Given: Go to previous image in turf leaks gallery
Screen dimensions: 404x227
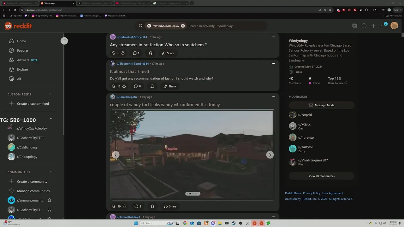Looking at the screenshot, I should coord(116,154).
